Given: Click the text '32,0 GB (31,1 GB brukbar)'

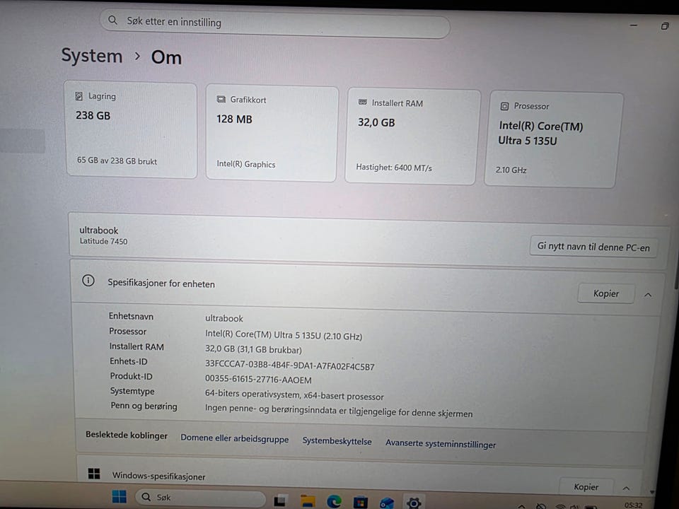Looking at the screenshot, I should click(x=253, y=349).
